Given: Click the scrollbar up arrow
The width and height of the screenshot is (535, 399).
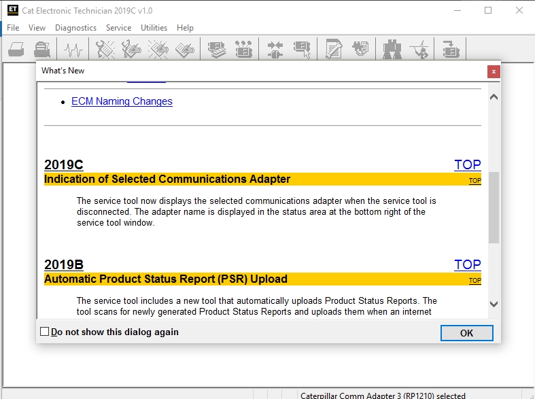Looking at the screenshot, I should tap(494, 97).
